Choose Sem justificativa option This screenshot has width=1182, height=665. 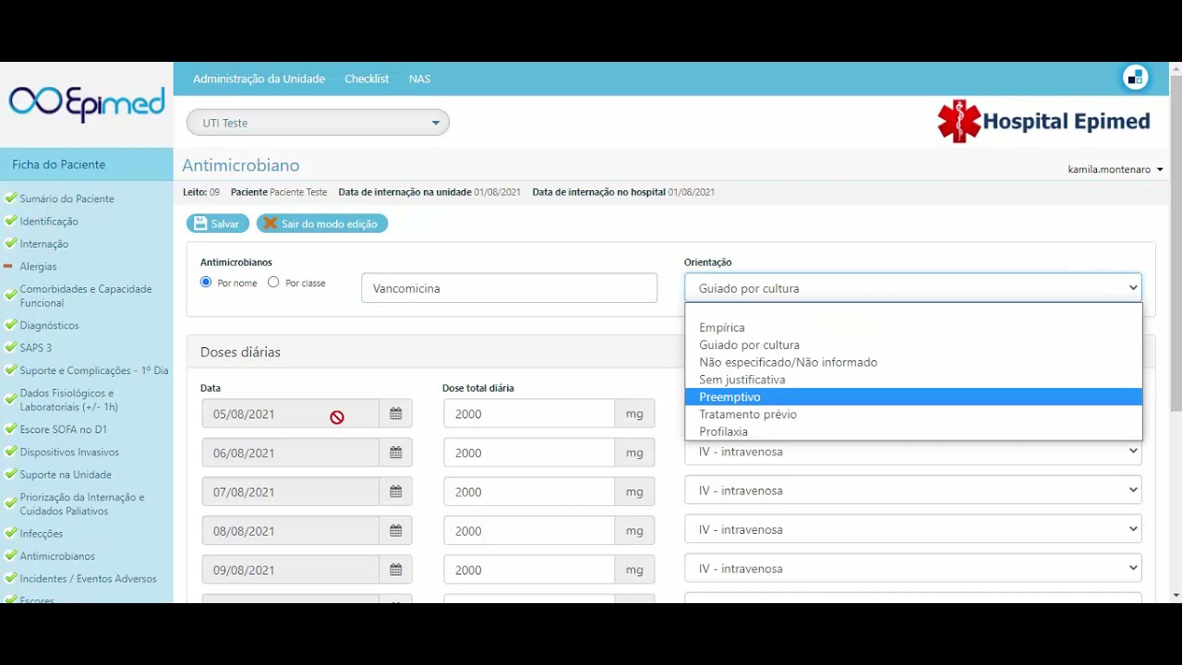913,380
